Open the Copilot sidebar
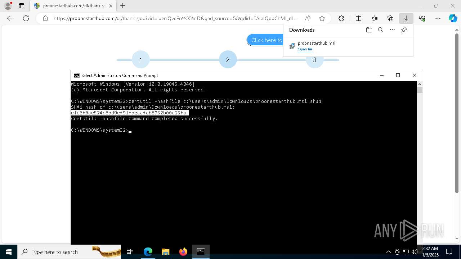The image size is (461, 259). [453, 18]
